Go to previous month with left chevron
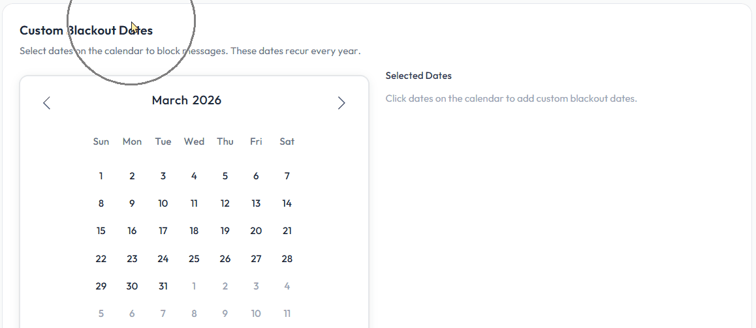 [x=46, y=103]
